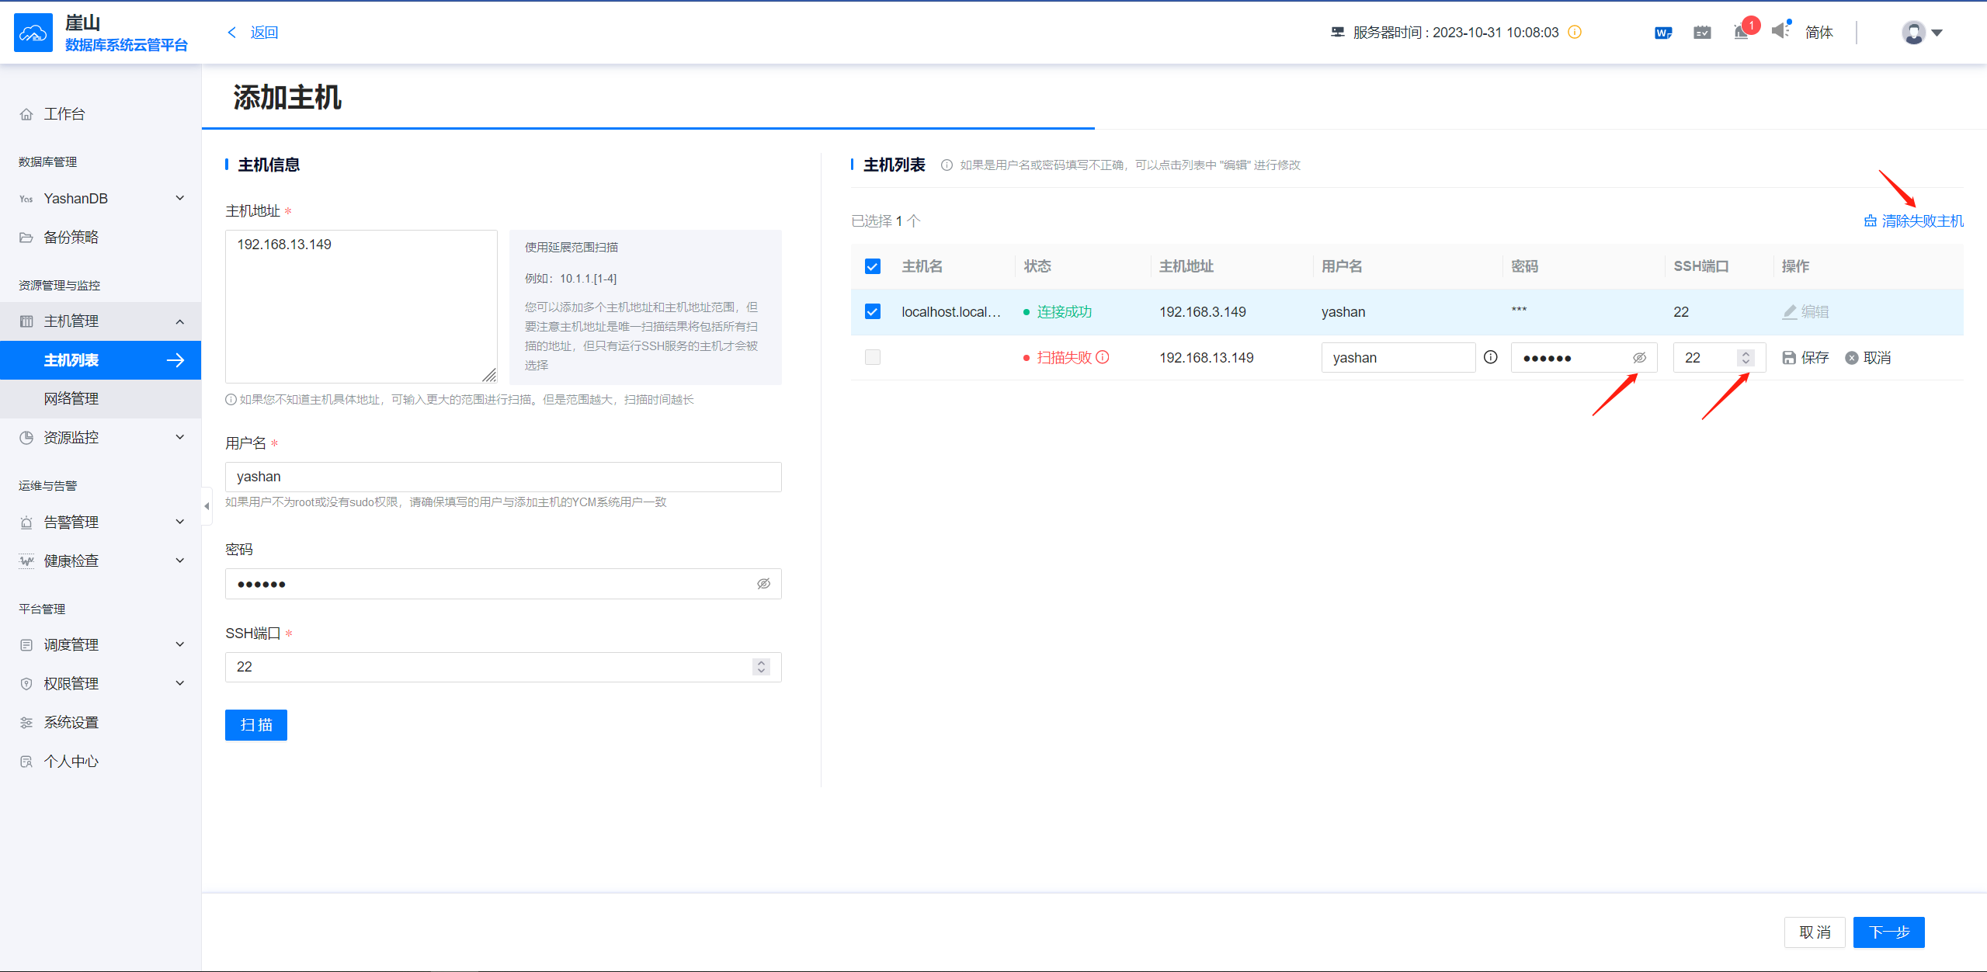The height and width of the screenshot is (972, 1987).
Task: Show password in left form password field
Action: tap(763, 584)
